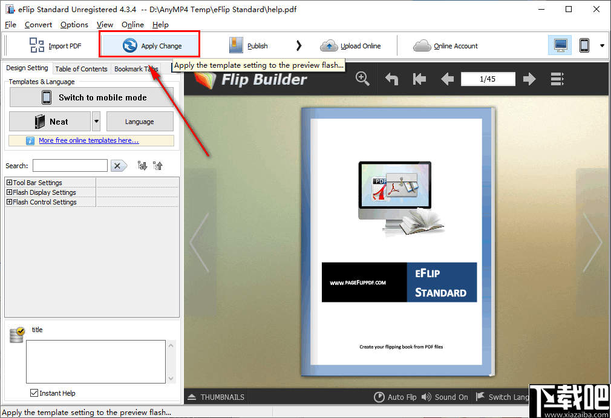Viewport: 611px width, 418px height.
Task: Select mobile phone preview mode icon
Action: (584, 45)
